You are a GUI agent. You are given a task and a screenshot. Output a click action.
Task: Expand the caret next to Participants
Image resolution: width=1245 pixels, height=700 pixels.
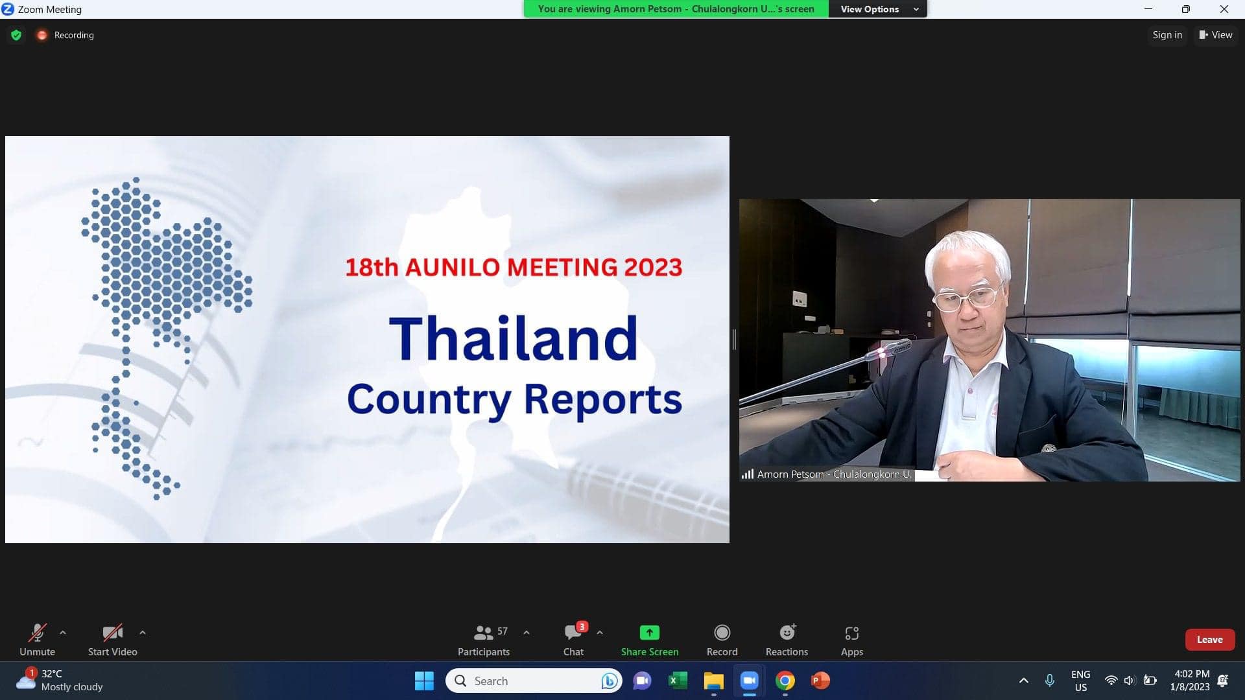[527, 633]
